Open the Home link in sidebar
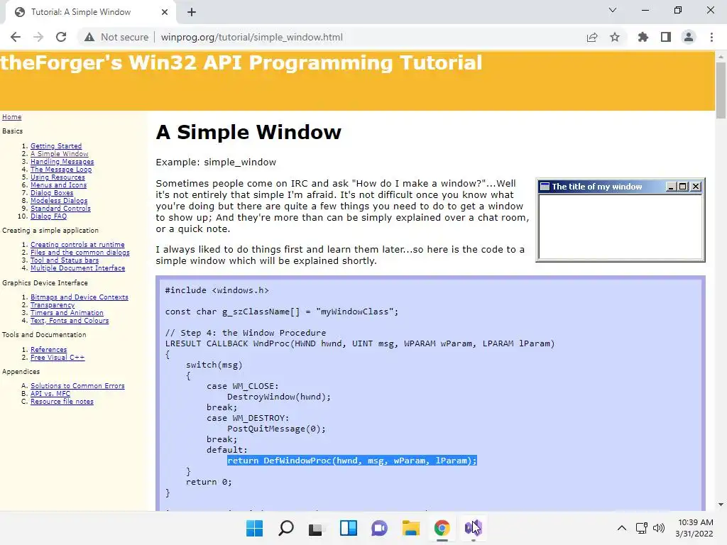Image resolution: width=727 pixels, height=545 pixels. click(x=11, y=117)
